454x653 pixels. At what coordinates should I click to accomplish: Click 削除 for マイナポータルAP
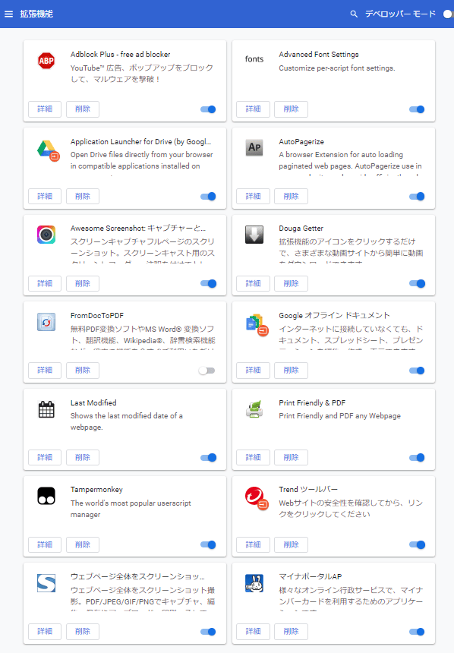click(x=291, y=631)
